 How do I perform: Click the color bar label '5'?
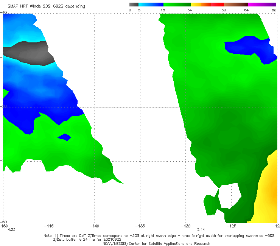pyautogui.click(x=139, y=10)
